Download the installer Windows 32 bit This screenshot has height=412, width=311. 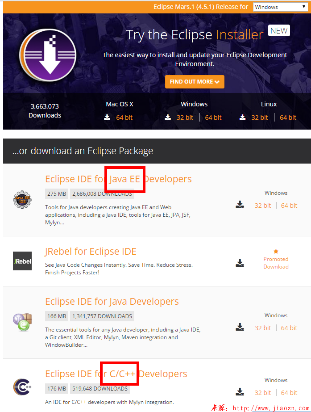pos(185,118)
